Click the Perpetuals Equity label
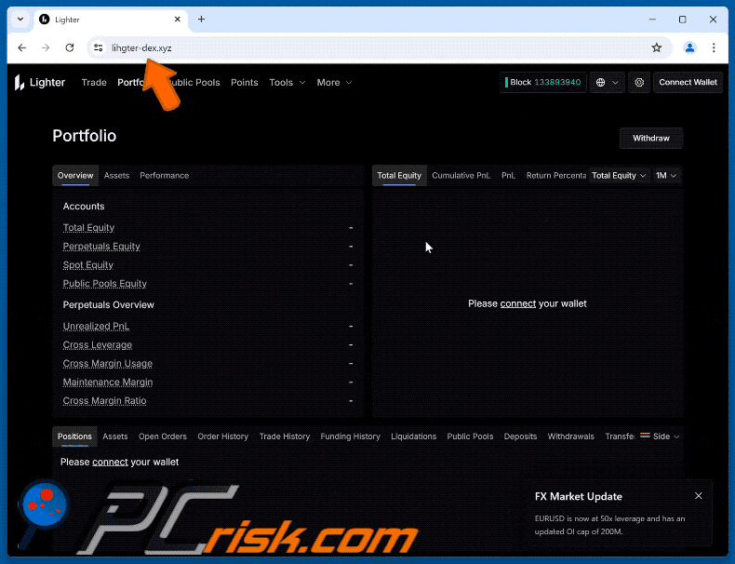 101,247
